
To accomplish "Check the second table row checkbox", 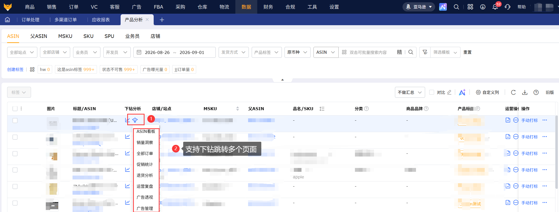I will (x=15, y=137).
